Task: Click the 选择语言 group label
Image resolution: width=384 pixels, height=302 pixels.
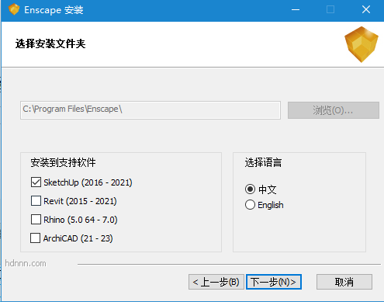Action: point(263,162)
